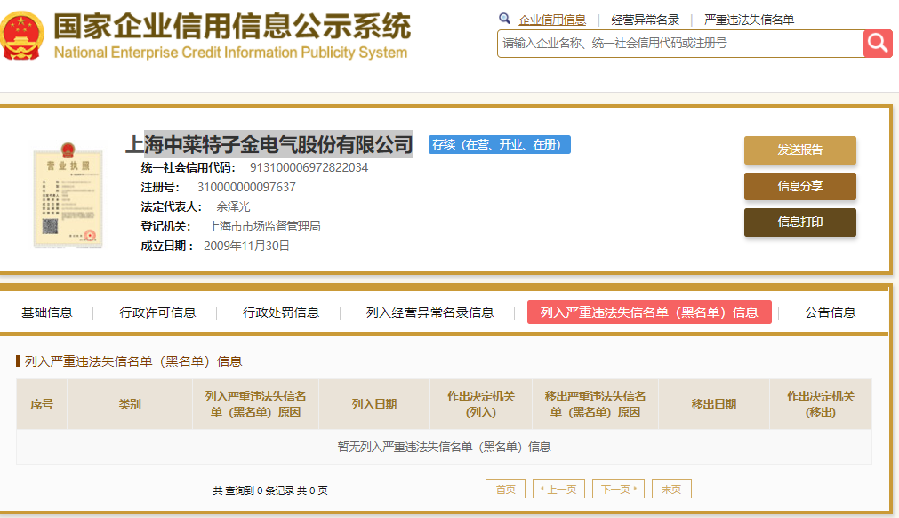The height and width of the screenshot is (518, 899).
Task: Click the 信息打印 button
Action: [x=799, y=222]
